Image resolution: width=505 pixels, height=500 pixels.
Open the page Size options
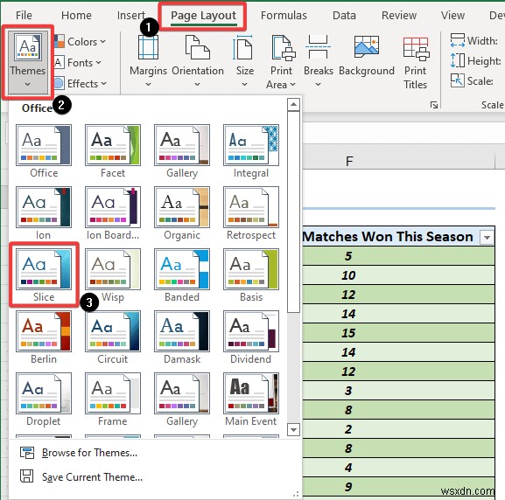pos(244,61)
